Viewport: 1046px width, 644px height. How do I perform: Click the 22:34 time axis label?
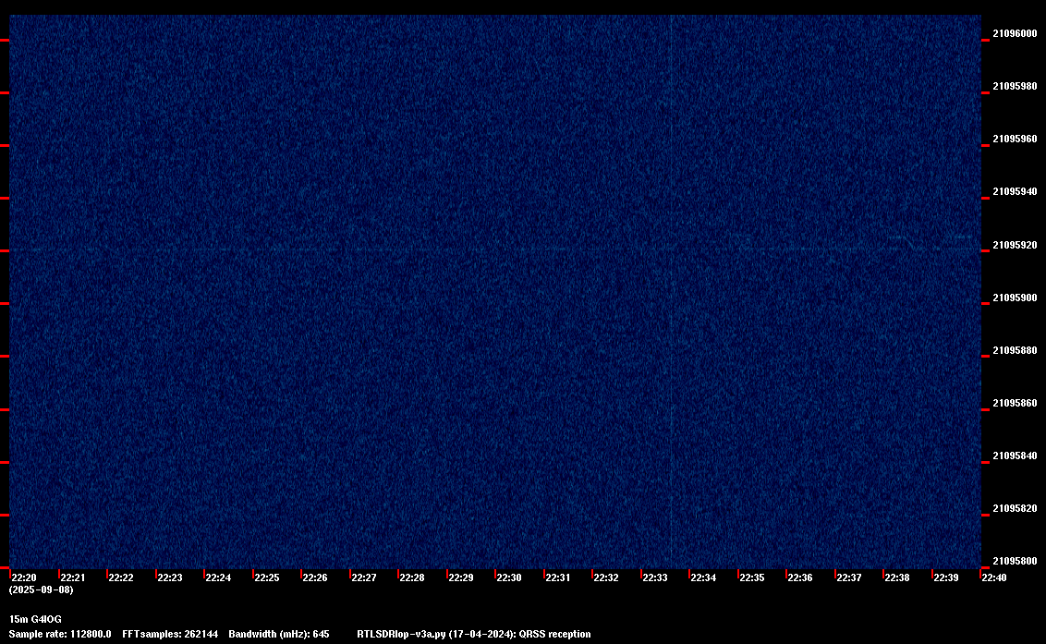(703, 577)
